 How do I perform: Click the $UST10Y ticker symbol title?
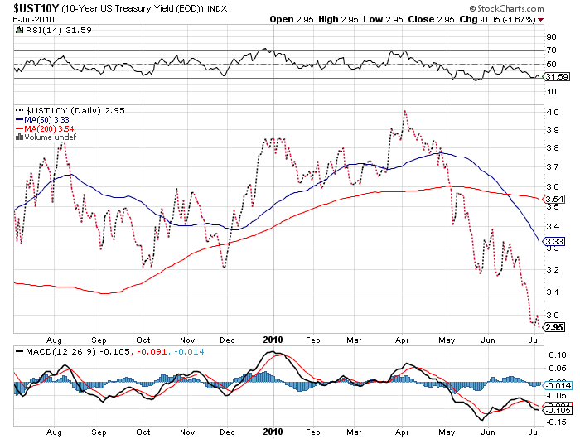[x=36, y=7]
